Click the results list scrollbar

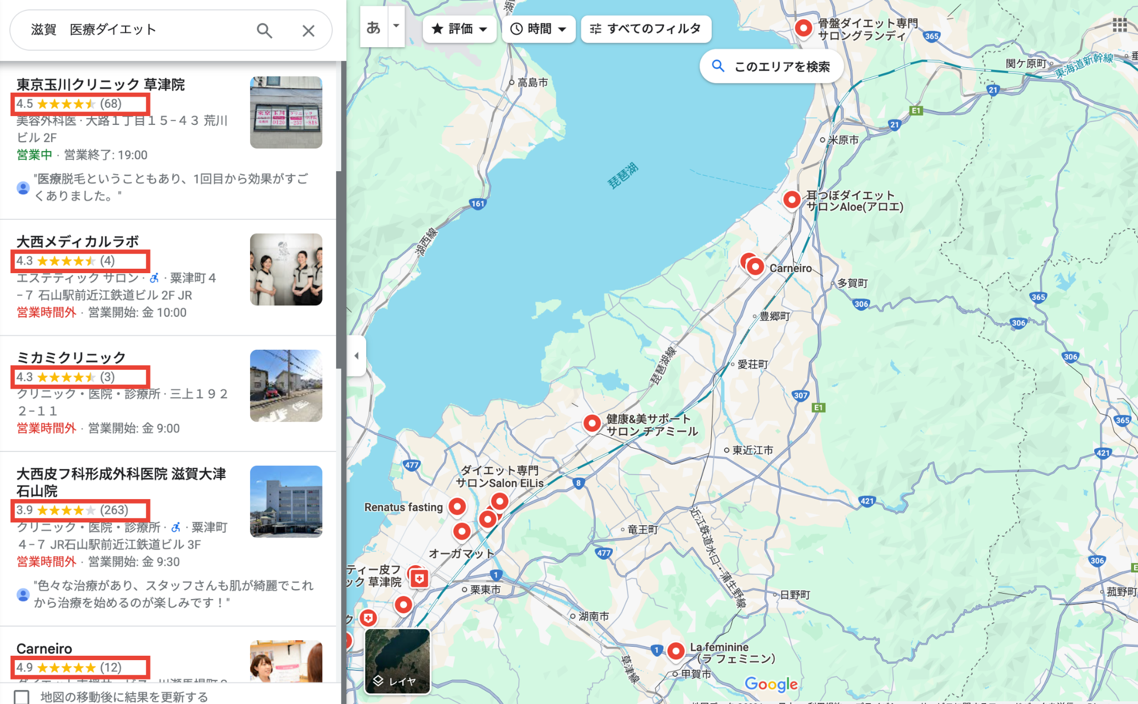coord(338,269)
